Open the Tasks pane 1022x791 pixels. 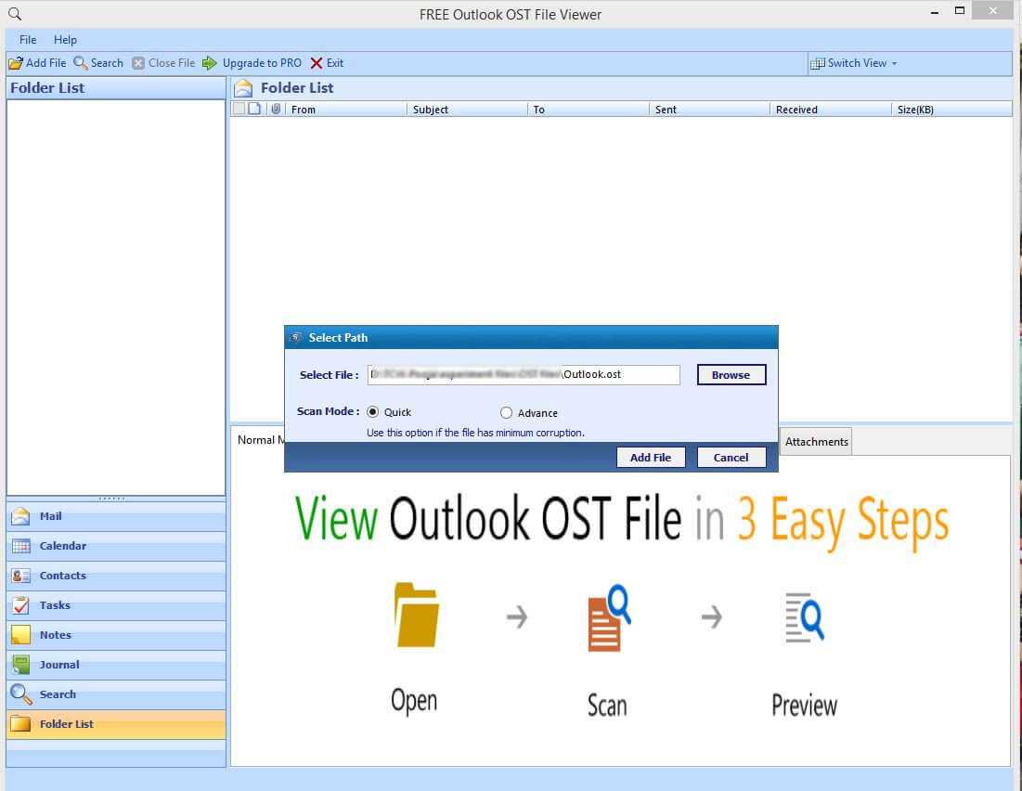116,605
